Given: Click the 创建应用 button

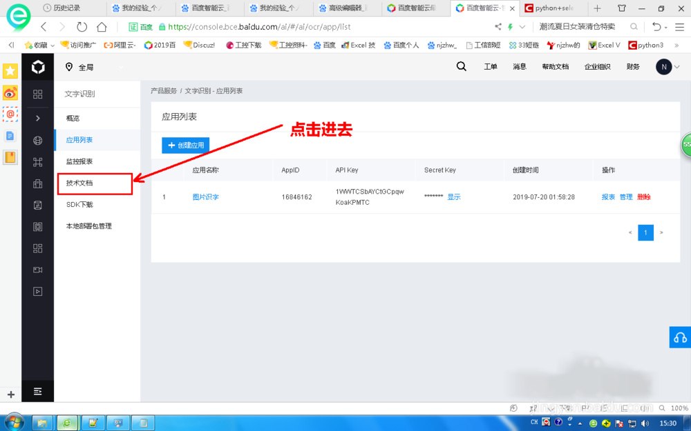Looking at the screenshot, I should [x=185, y=145].
